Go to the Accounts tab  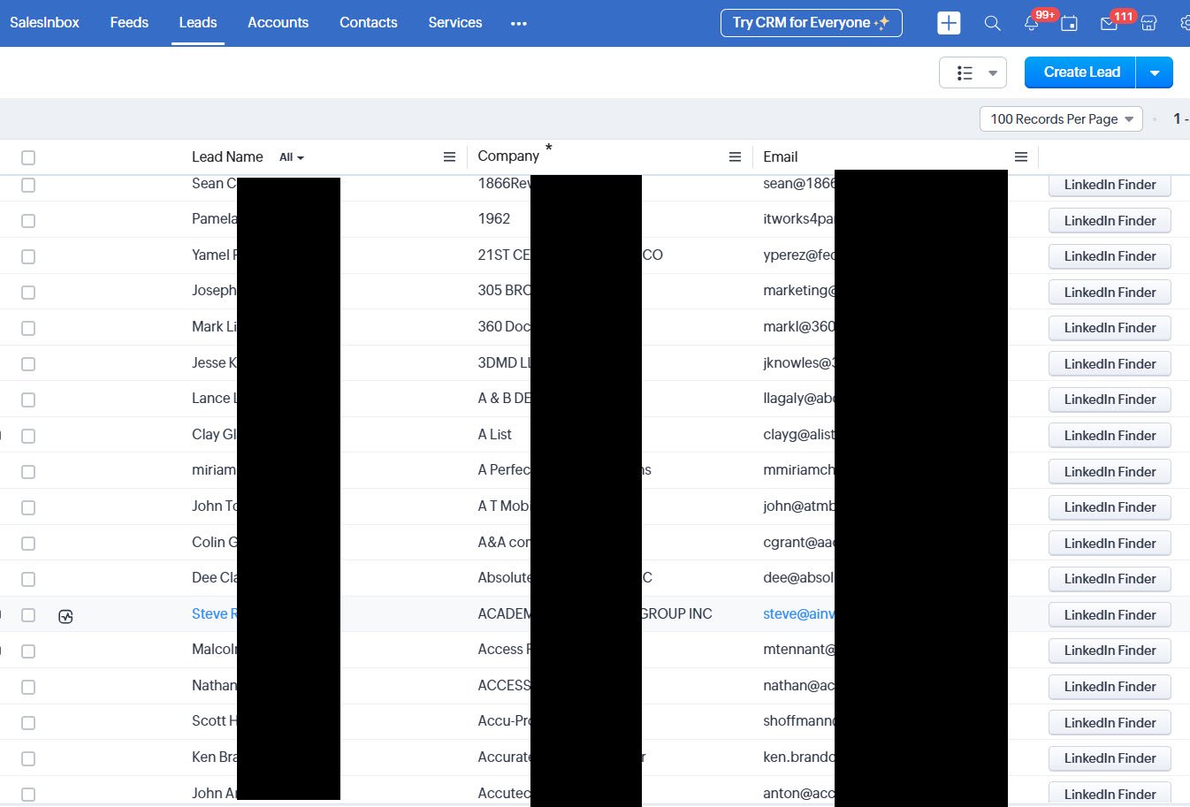coord(278,23)
